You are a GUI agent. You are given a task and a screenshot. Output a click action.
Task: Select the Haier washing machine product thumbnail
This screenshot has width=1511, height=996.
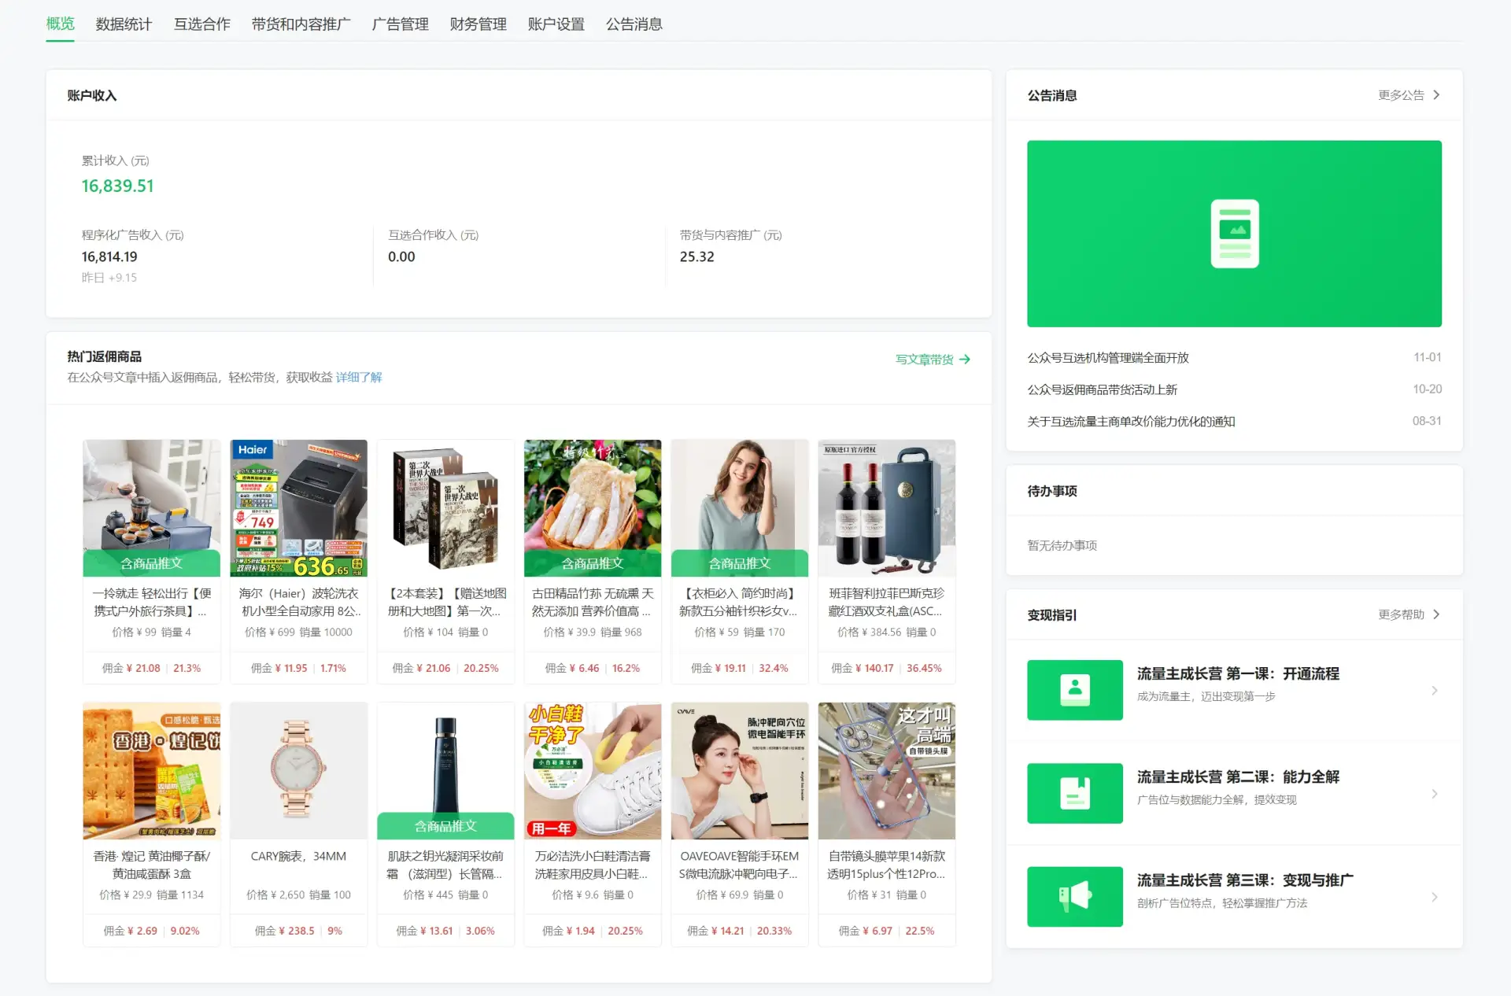pos(298,508)
